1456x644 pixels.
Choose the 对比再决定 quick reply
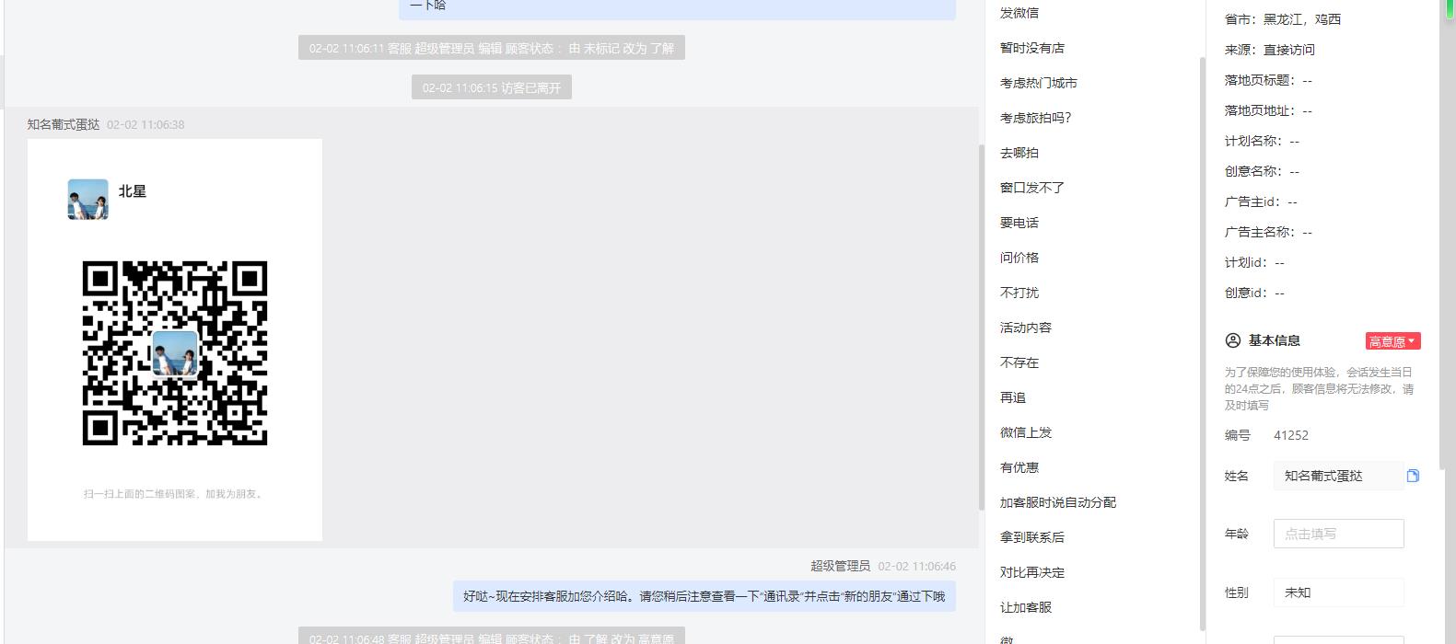coord(1032,572)
